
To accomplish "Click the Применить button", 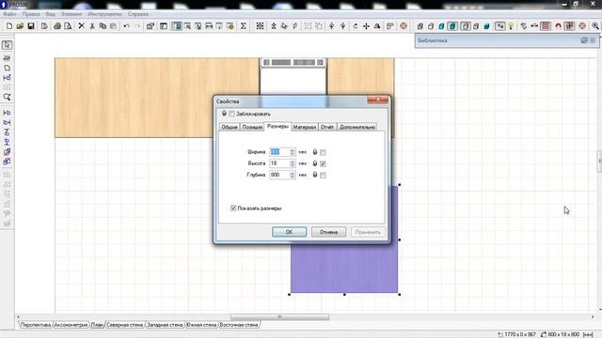I will tap(368, 232).
